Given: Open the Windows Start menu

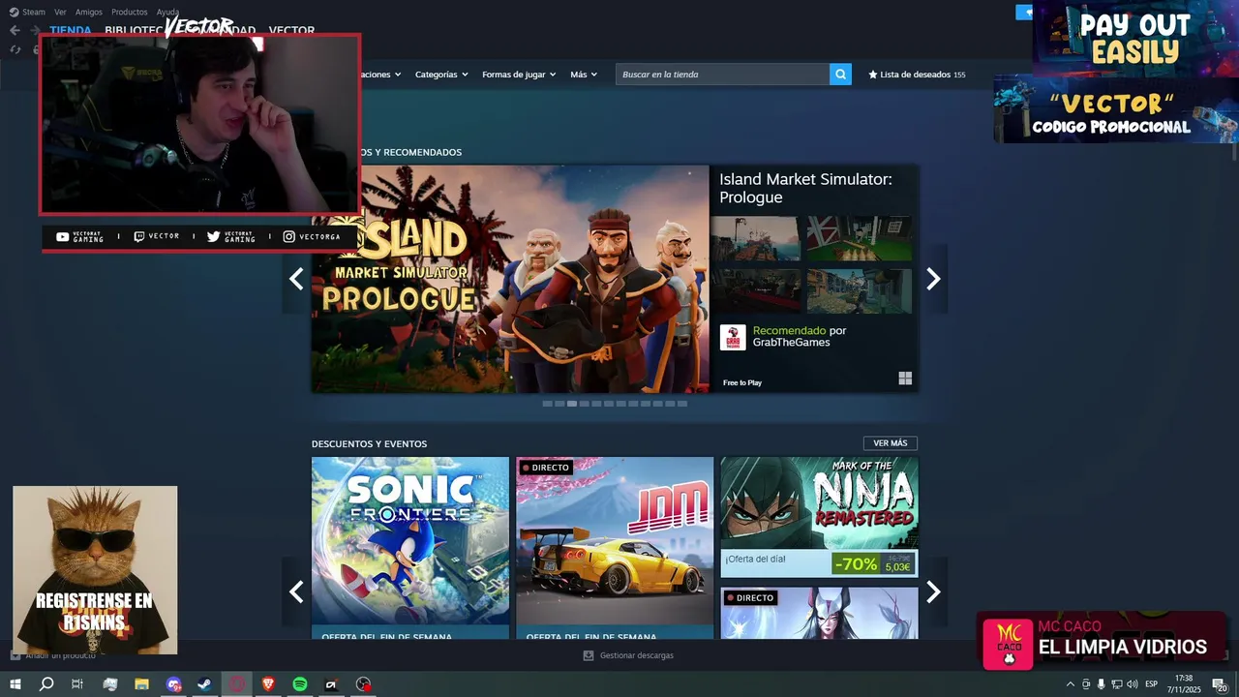Looking at the screenshot, I should pyautogui.click(x=15, y=684).
